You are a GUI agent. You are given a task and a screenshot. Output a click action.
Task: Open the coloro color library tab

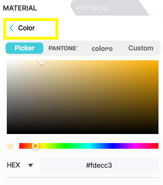[x=102, y=48]
